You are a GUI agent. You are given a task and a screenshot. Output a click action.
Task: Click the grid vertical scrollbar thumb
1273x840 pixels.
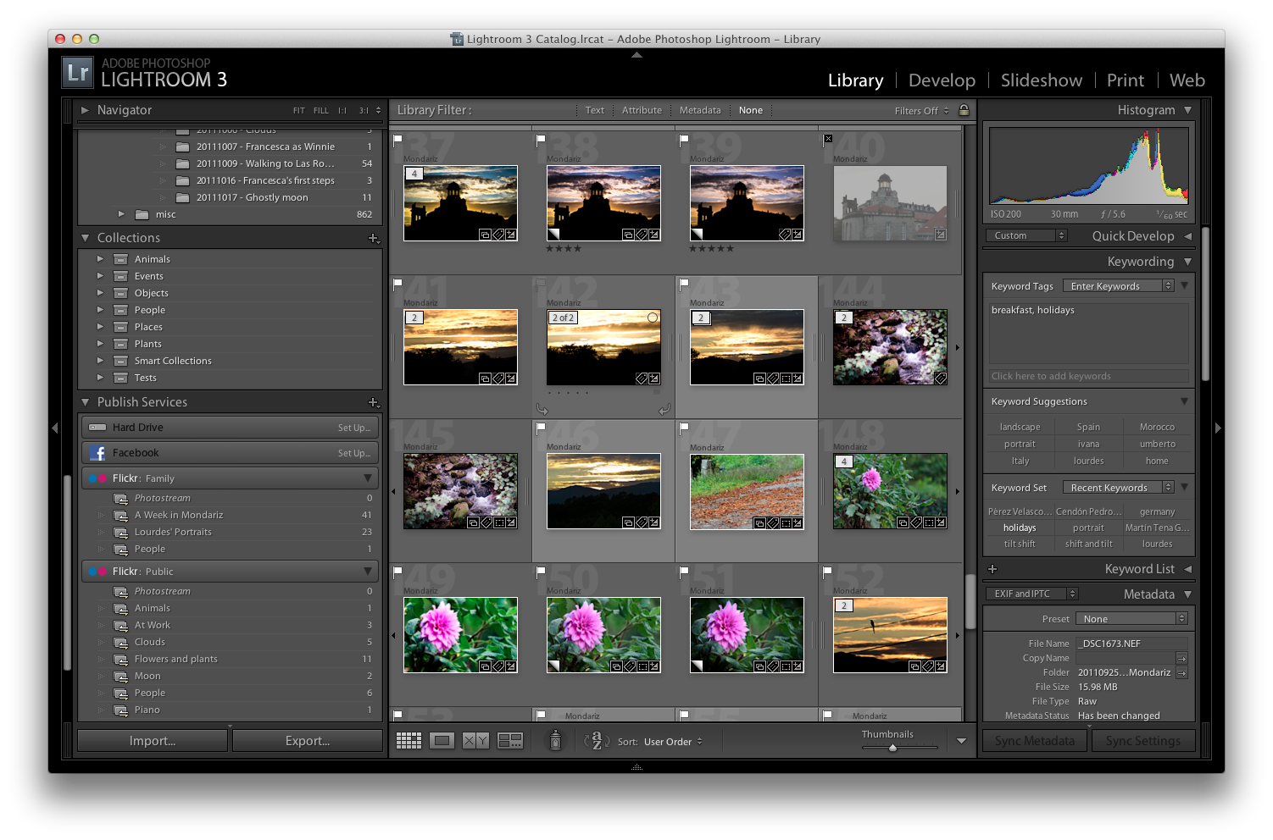970,600
